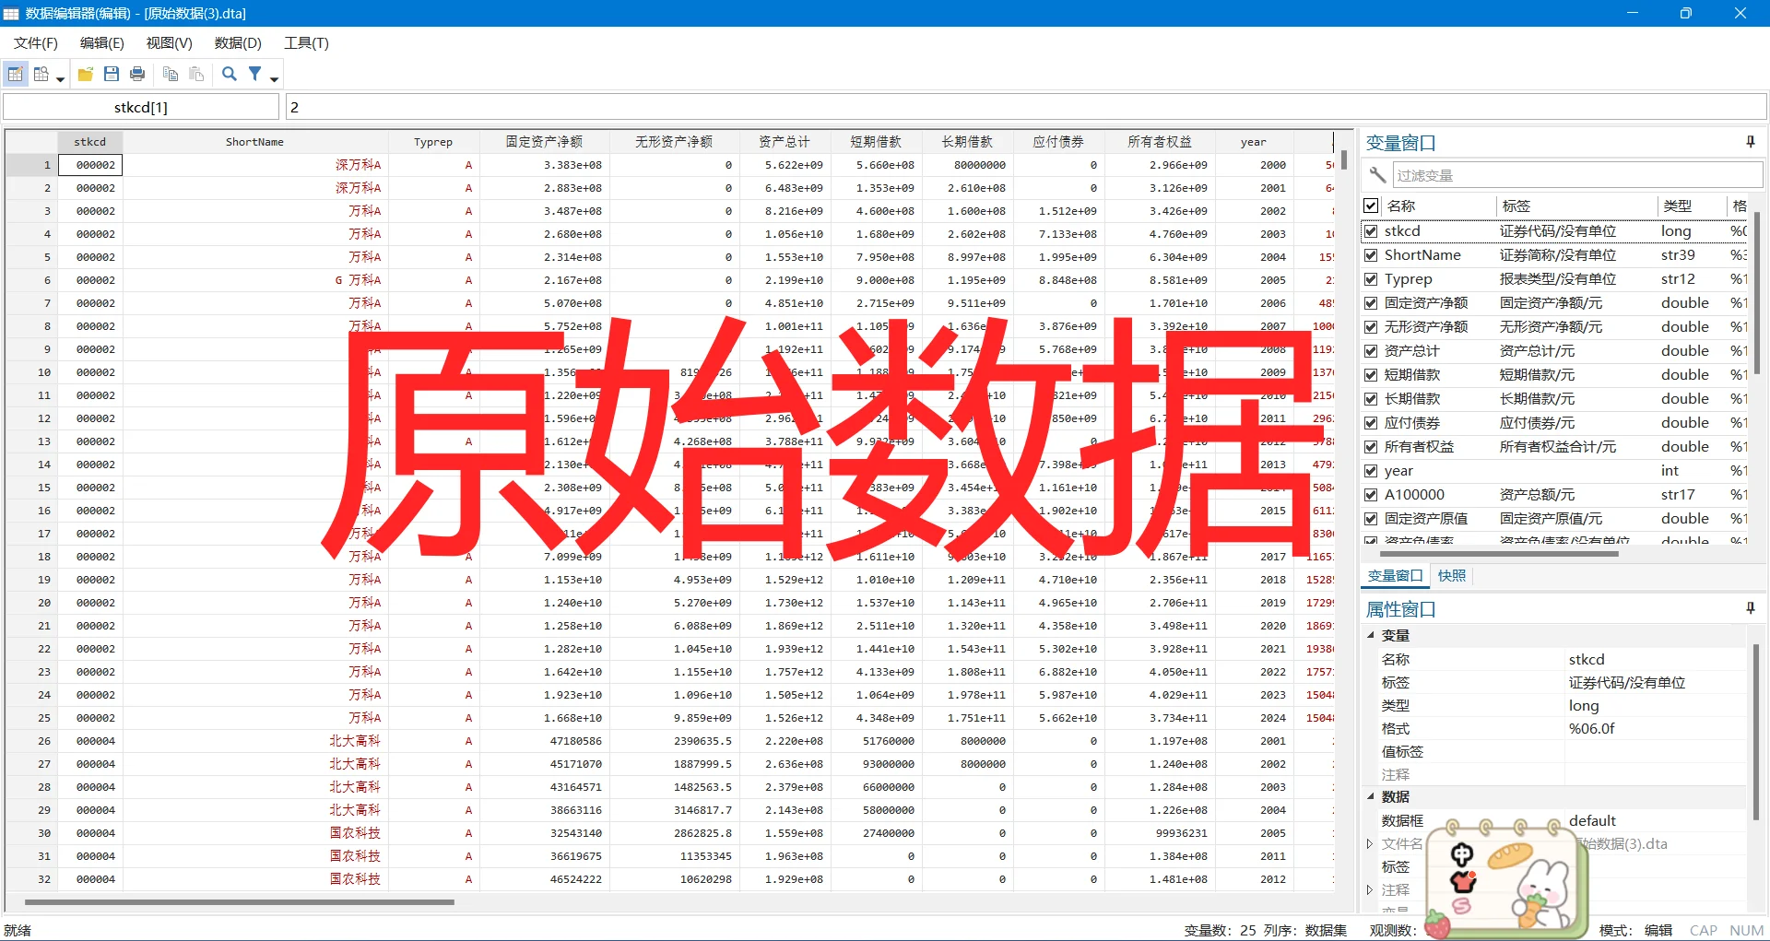The image size is (1770, 941).
Task: Select the year column header
Action: click(x=1254, y=142)
